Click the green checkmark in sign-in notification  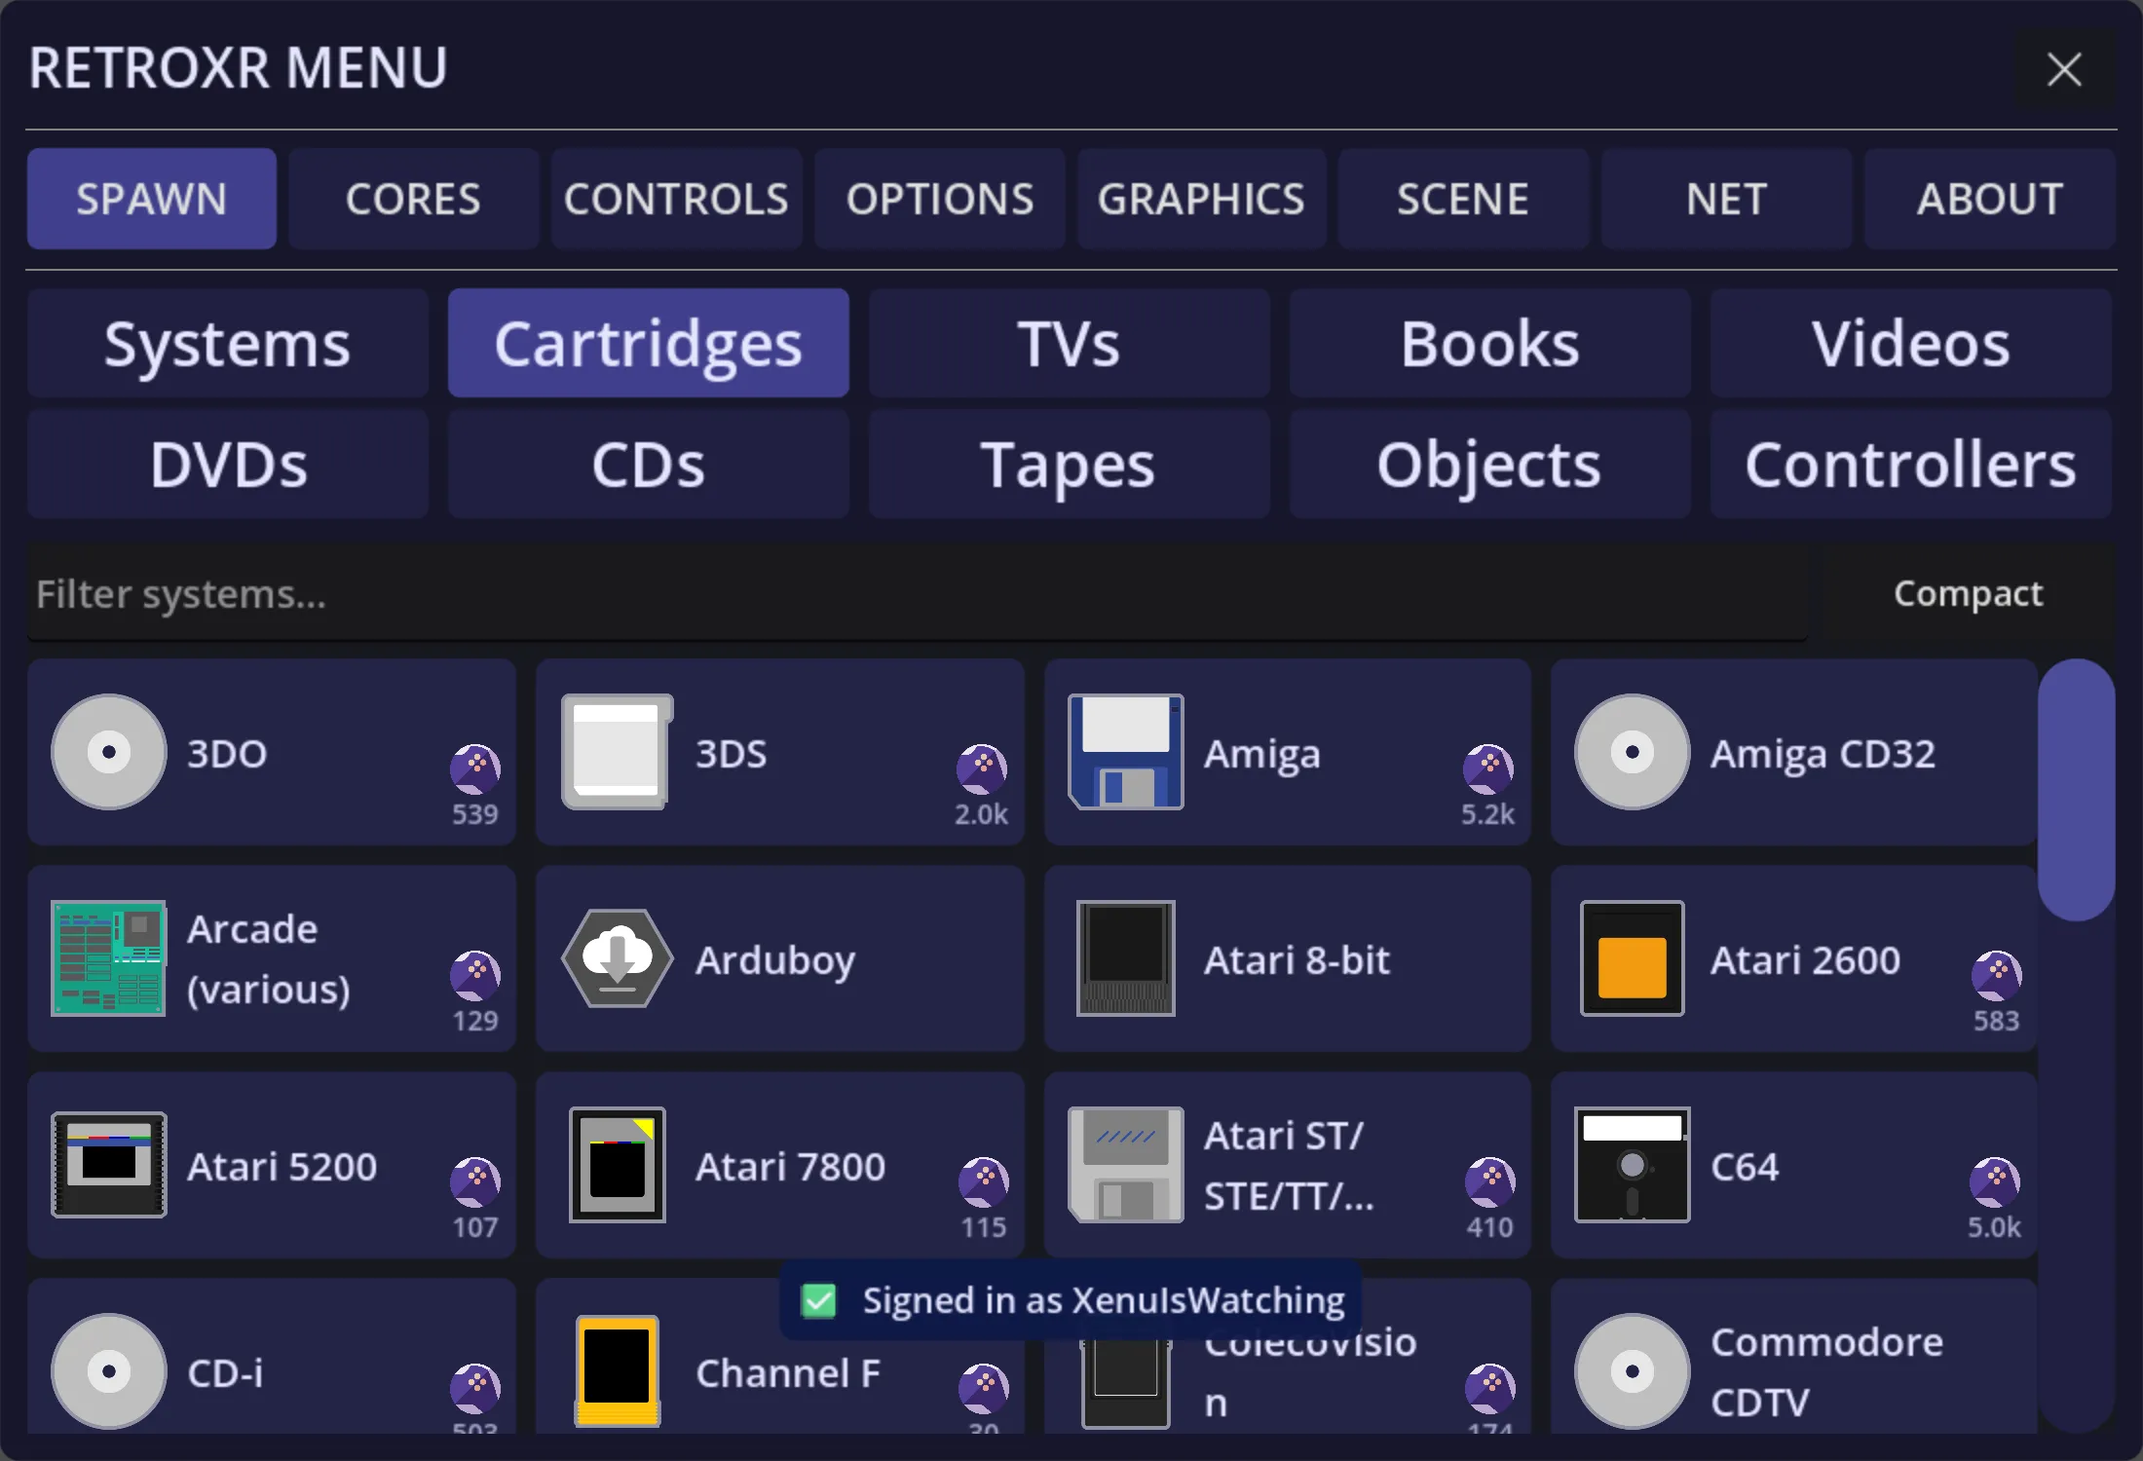coord(818,1300)
